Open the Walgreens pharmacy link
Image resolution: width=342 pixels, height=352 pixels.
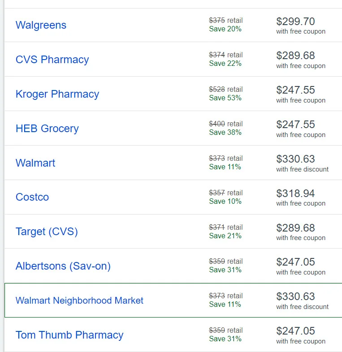(x=41, y=25)
